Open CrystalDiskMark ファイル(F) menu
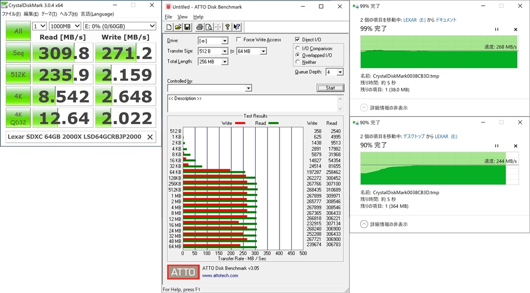530x293 pixels. pos(11,14)
